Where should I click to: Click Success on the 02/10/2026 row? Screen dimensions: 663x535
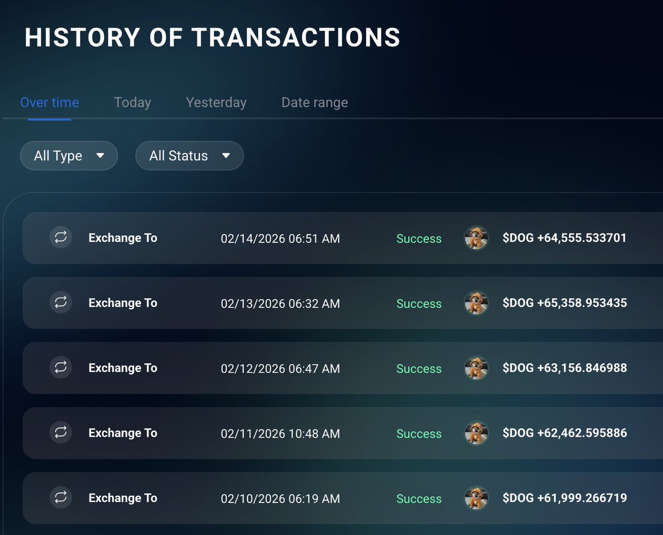pos(419,498)
